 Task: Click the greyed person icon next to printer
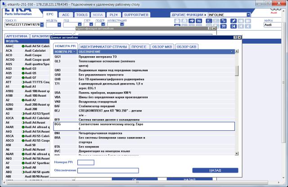[184, 21]
